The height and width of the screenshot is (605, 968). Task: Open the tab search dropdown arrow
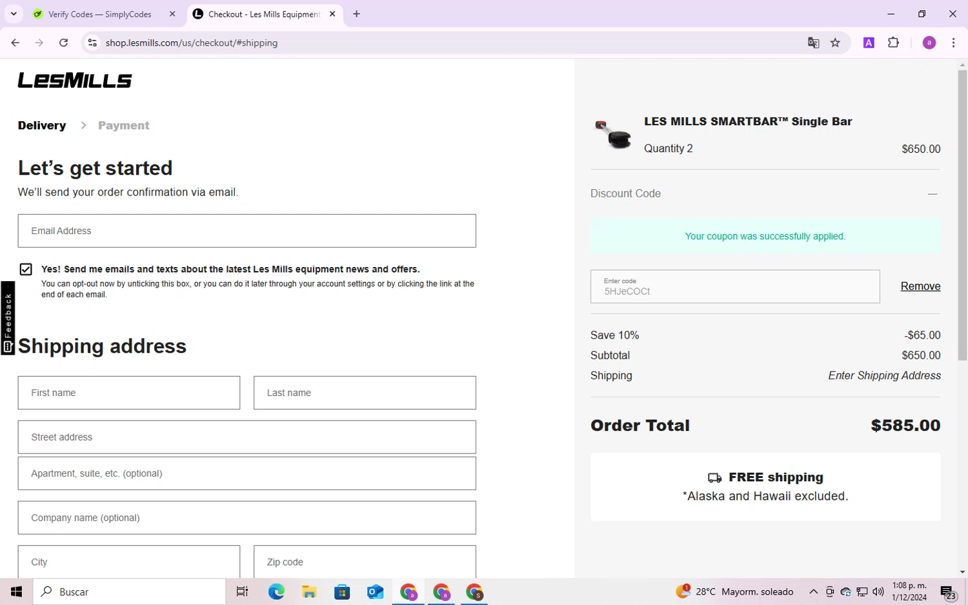coord(14,14)
